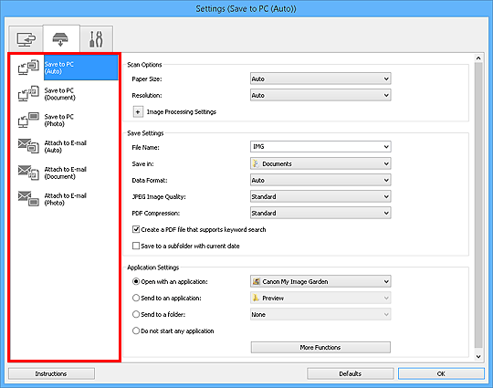Open the JPEG Image Quality dropdown

[x=320, y=196]
